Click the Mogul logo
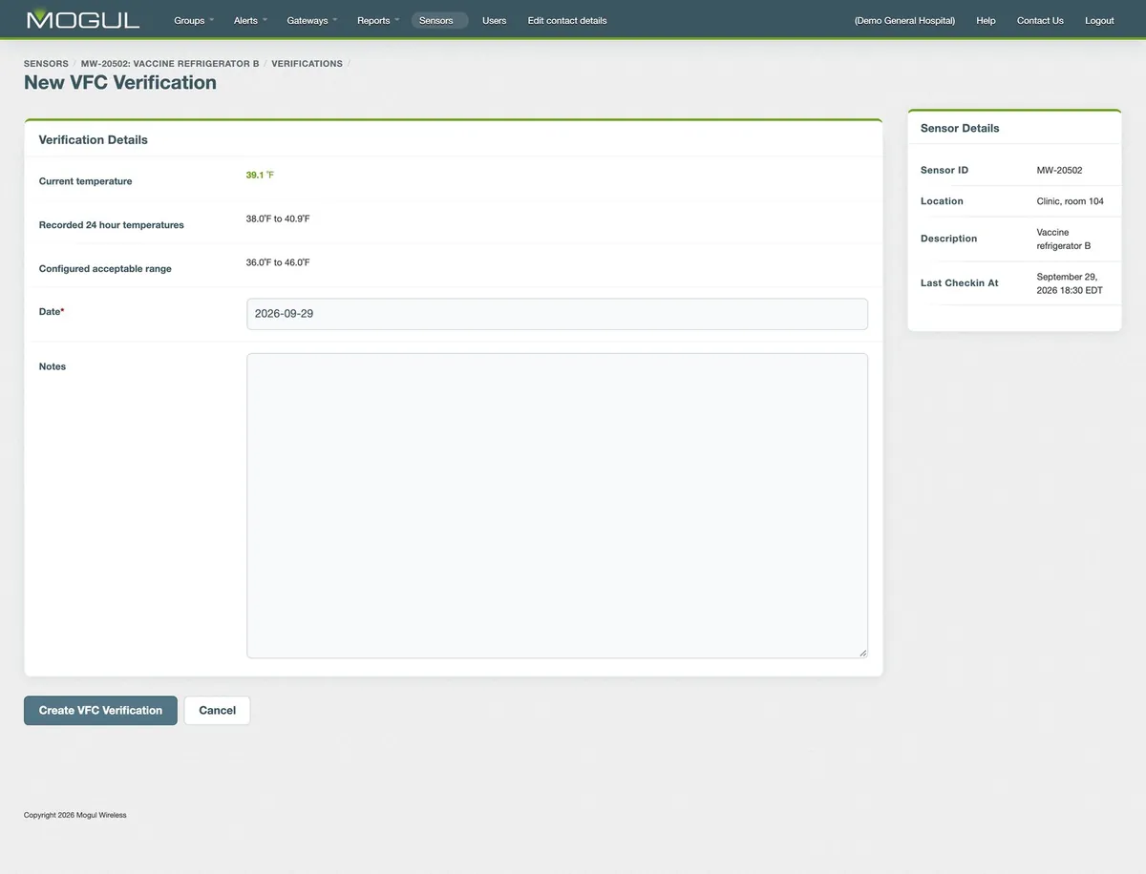 click(83, 19)
